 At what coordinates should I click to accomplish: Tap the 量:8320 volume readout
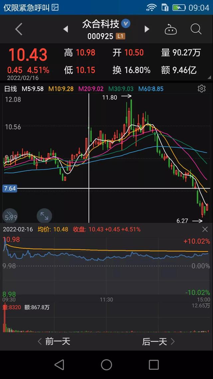pyautogui.click(x=12, y=307)
